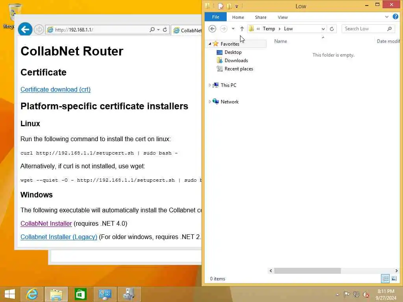Click the magnifier icon in Search Low box
Screen dimensions: 403x302
[x=389, y=29]
